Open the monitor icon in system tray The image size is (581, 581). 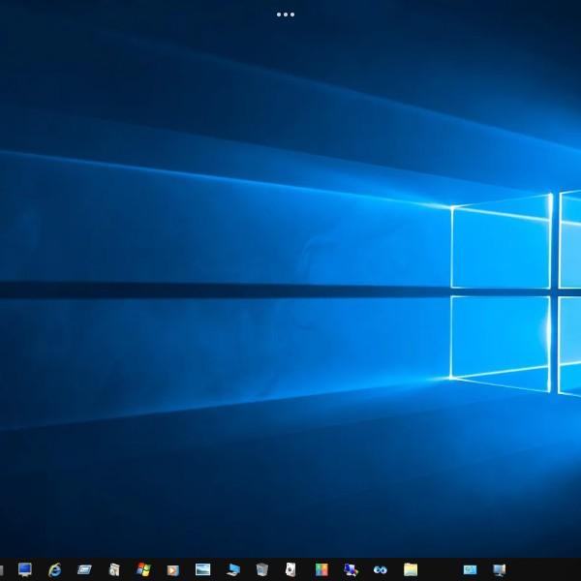click(499, 569)
